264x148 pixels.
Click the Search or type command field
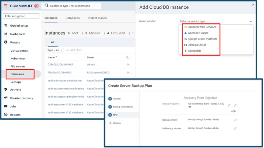click(71, 6)
